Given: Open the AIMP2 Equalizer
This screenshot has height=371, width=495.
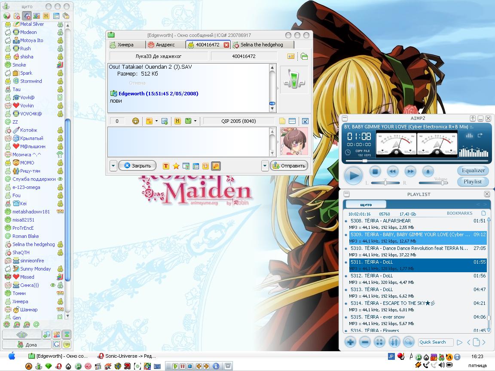Looking at the screenshot, I should [x=473, y=170].
